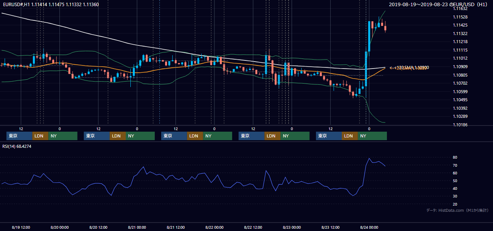Click the 1.10495 price axis value

pos(460,100)
